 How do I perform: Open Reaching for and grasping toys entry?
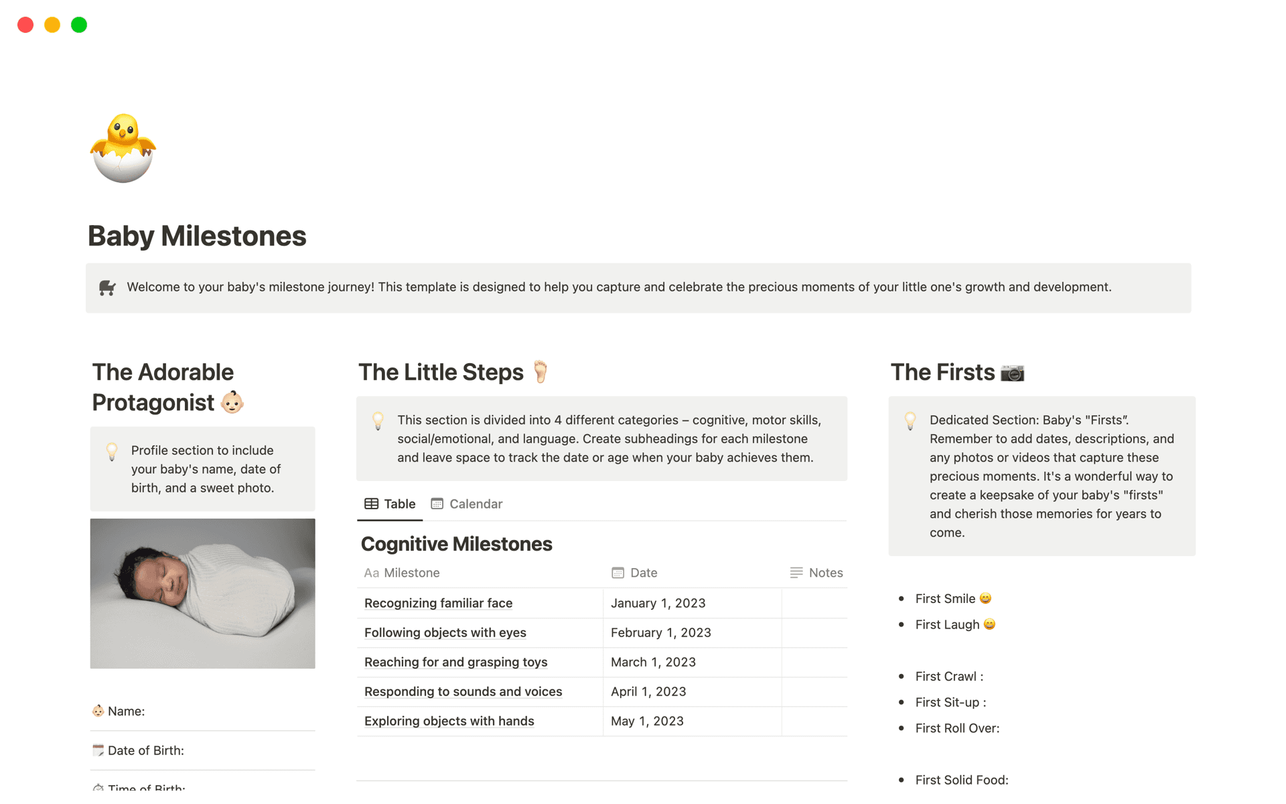click(x=455, y=662)
